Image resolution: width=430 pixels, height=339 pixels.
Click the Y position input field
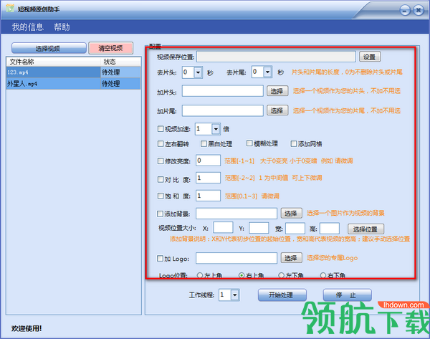pos(259,228)
